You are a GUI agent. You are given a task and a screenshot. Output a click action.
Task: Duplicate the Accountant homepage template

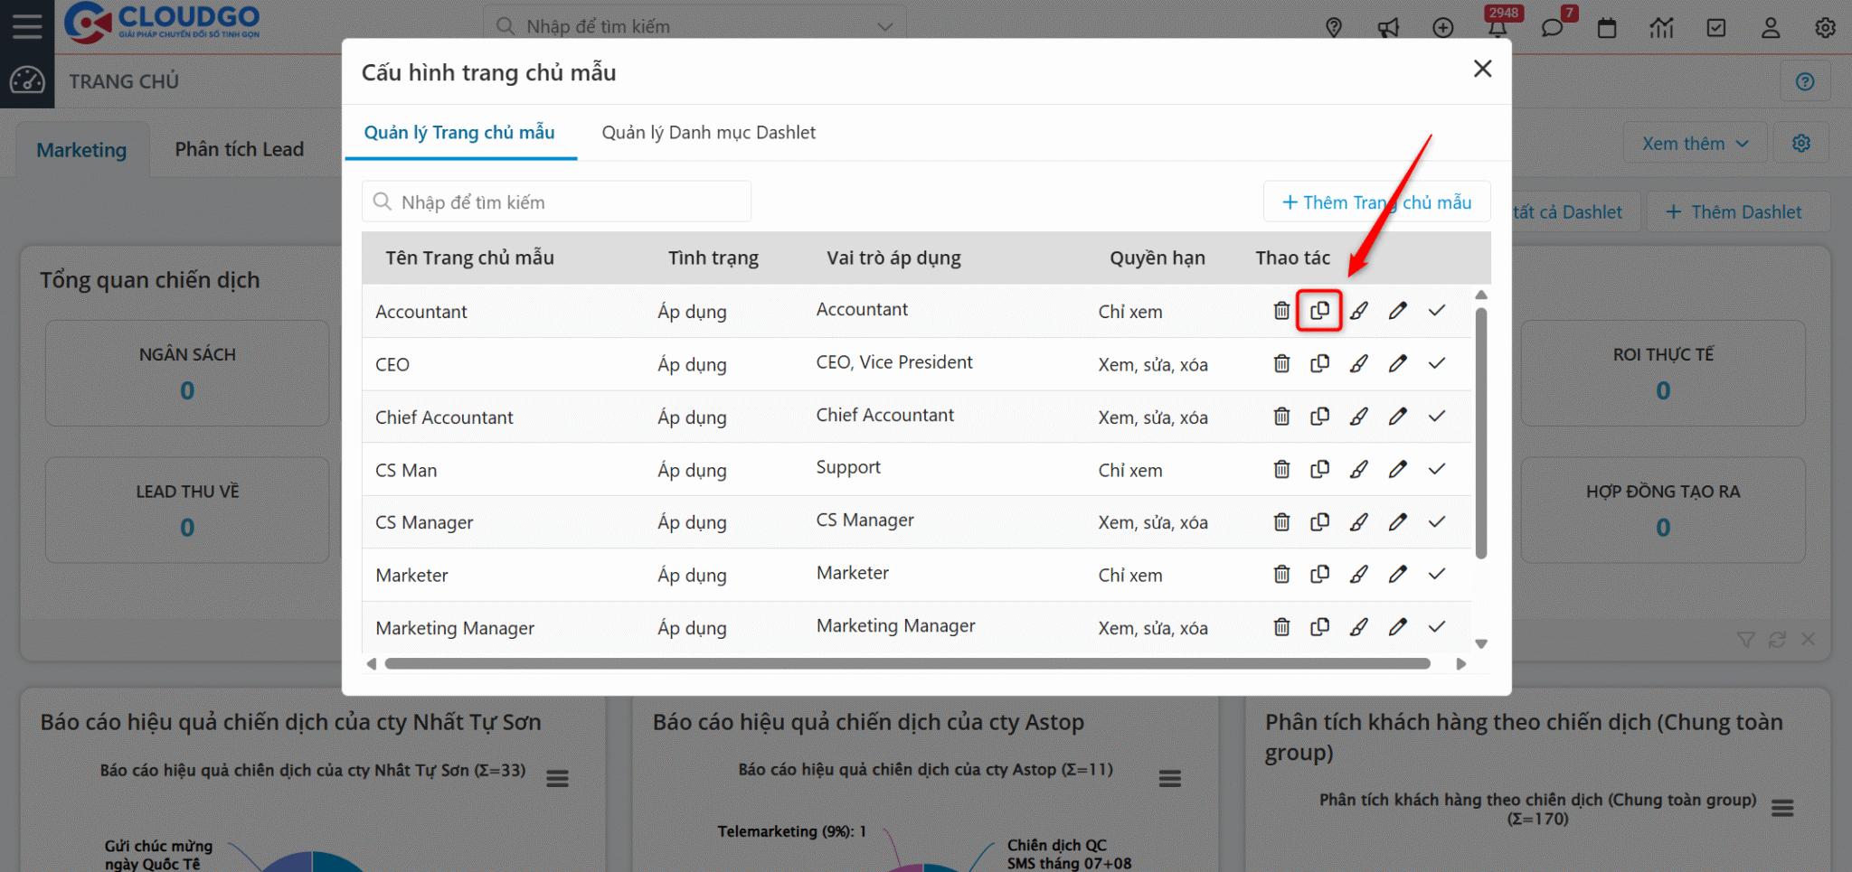tap(1319, 311)
